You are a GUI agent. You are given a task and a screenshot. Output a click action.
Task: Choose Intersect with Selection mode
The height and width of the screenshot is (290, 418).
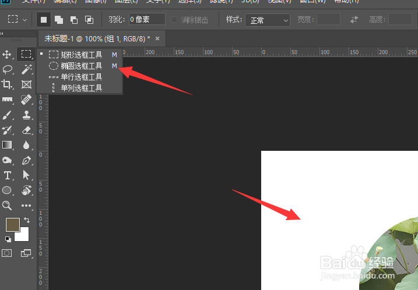[x=89, y=20]
